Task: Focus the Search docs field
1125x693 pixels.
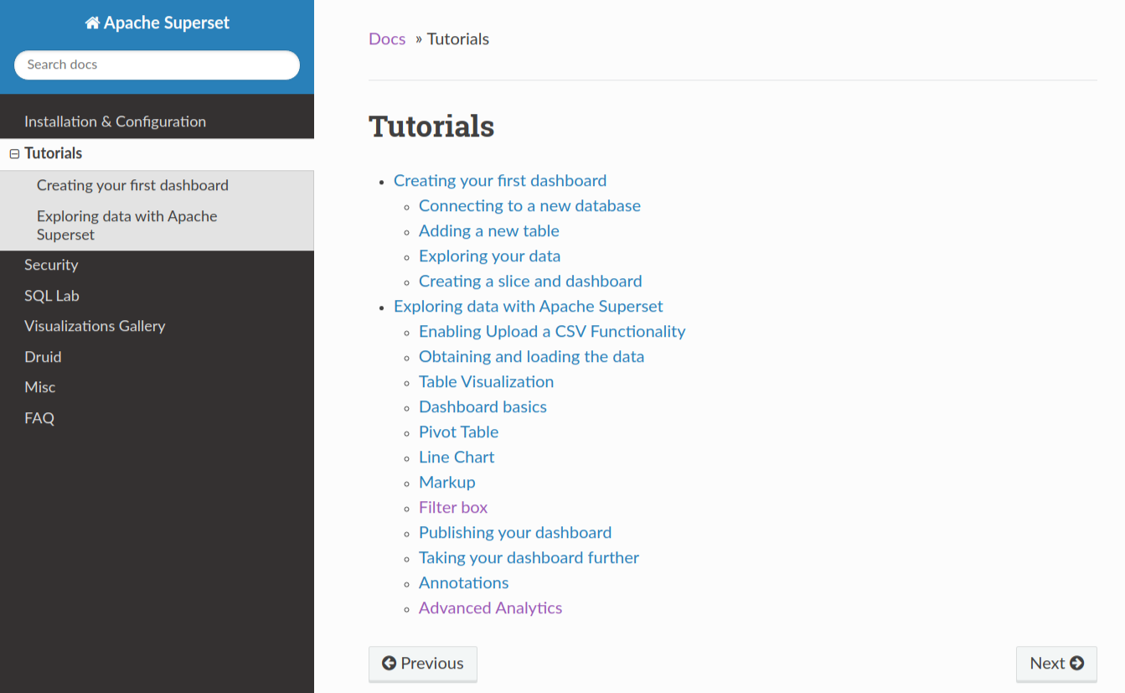Action: pyautogui.click(x=157, y=65)
